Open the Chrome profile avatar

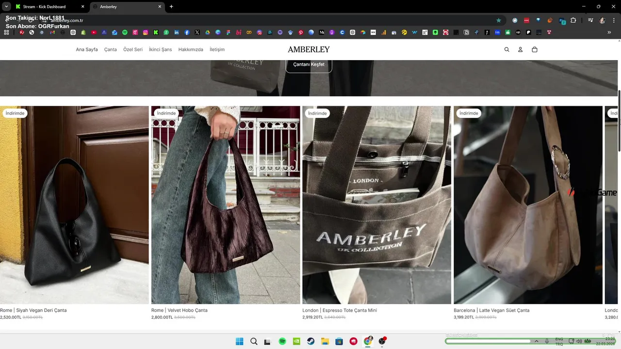(602, 20)
